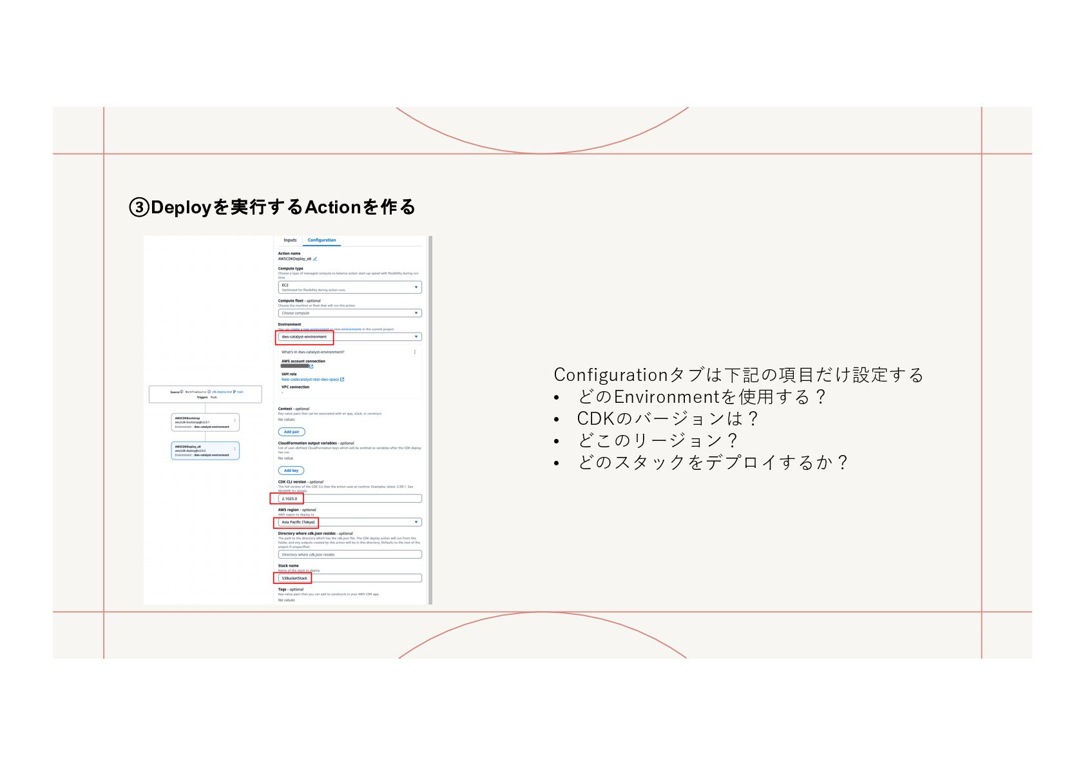Image resolution: width=1085 pixels, height=767 pixels.
Task: Open the kebab menu in the environment info card
Action: (415, 352)
